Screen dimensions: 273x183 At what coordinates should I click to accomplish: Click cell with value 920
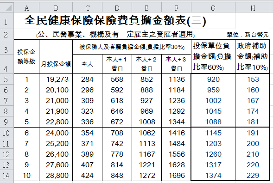pyautogui.click(x=213, y=79)
